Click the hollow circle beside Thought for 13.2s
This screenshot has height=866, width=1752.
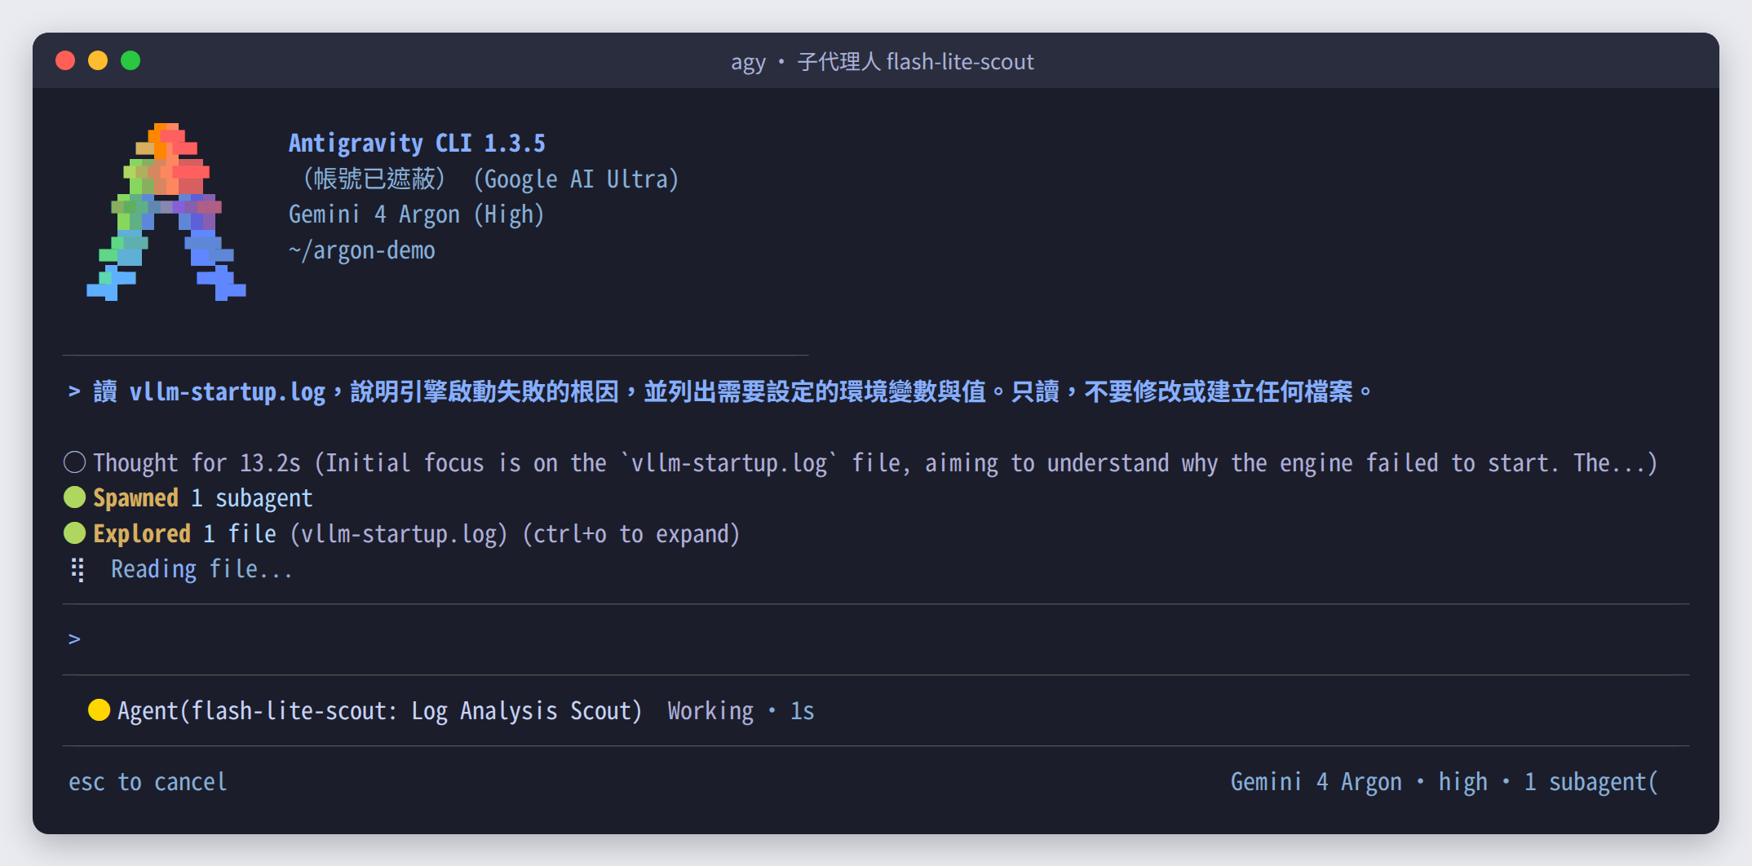click(74, 462)
